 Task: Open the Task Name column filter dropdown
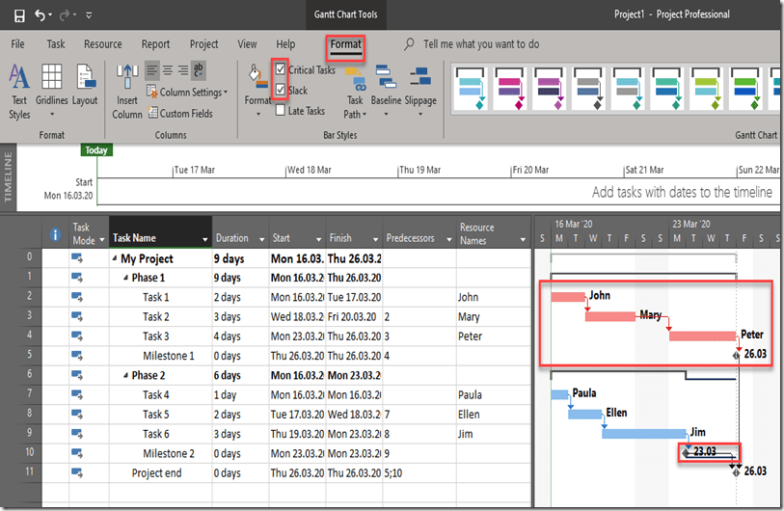(204, 239)
